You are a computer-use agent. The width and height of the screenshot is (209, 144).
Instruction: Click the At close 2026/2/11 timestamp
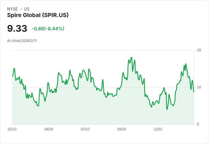22,41
